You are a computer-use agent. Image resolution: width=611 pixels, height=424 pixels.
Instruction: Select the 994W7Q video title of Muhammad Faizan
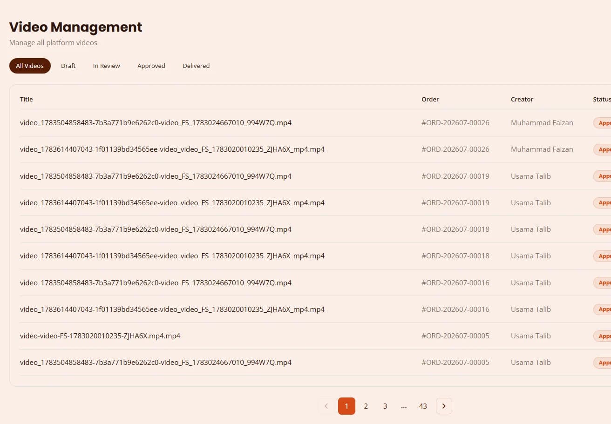click(x=156, y=123)
